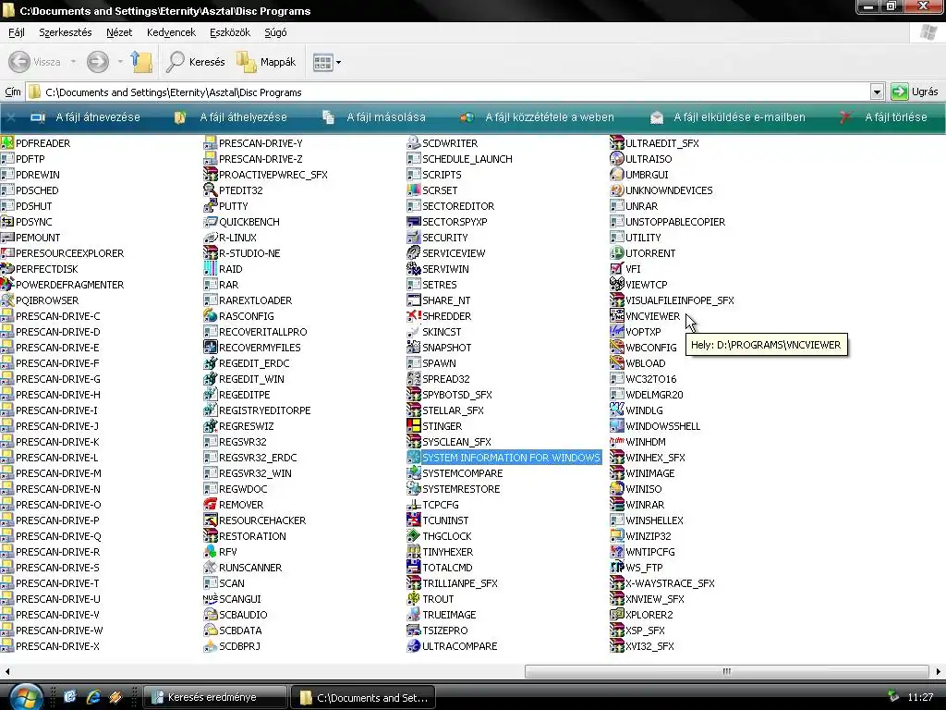Select the RFV icon

point(210,551)
